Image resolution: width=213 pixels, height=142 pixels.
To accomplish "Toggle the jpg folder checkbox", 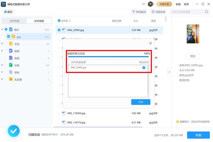I will (8, 36).
